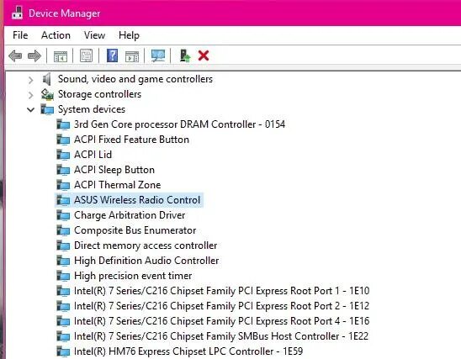
Task: Click the icon beside Composite Bus Enumerator
Action: coord(63,230)
